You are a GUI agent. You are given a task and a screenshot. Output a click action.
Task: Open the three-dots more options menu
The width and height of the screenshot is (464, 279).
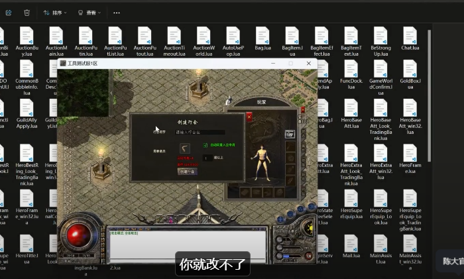[117, 12]
